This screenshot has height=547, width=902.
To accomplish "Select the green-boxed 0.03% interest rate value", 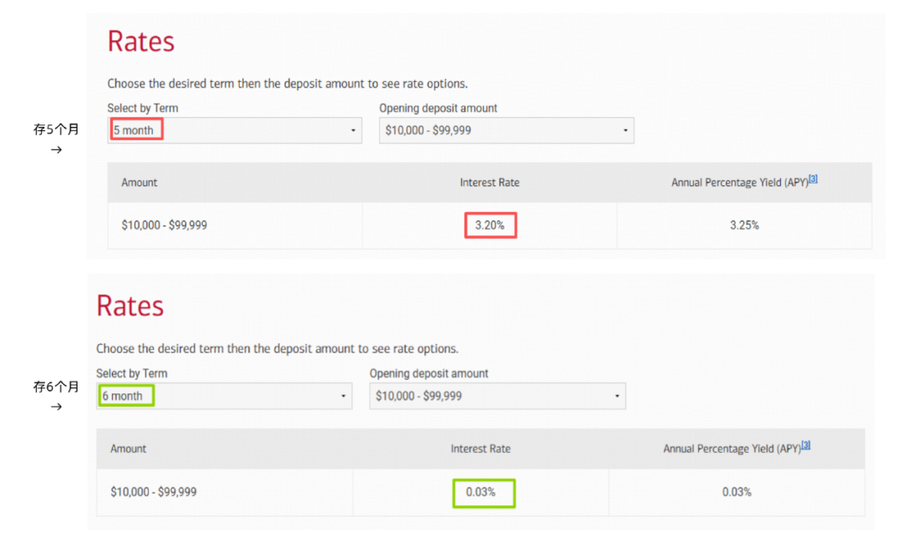I will click(481, 492).
